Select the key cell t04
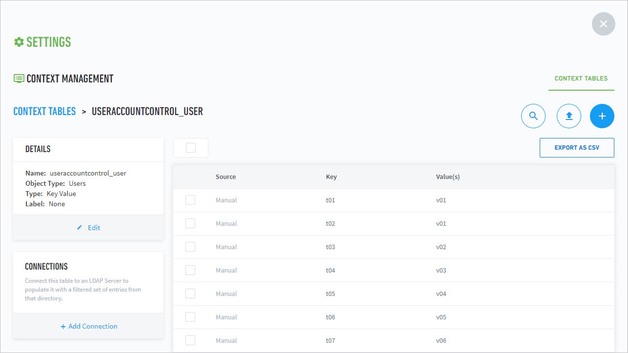 [x=330, y=270]
